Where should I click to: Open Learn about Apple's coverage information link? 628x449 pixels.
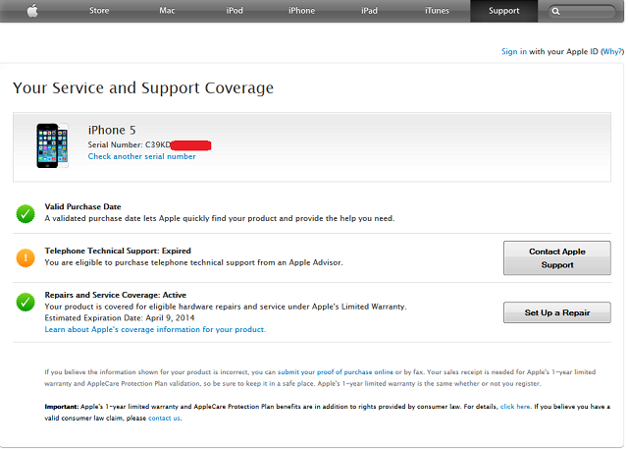click(x=155, y=329)
